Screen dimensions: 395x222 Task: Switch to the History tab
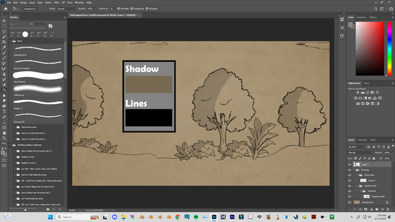(x=373, y=17)
